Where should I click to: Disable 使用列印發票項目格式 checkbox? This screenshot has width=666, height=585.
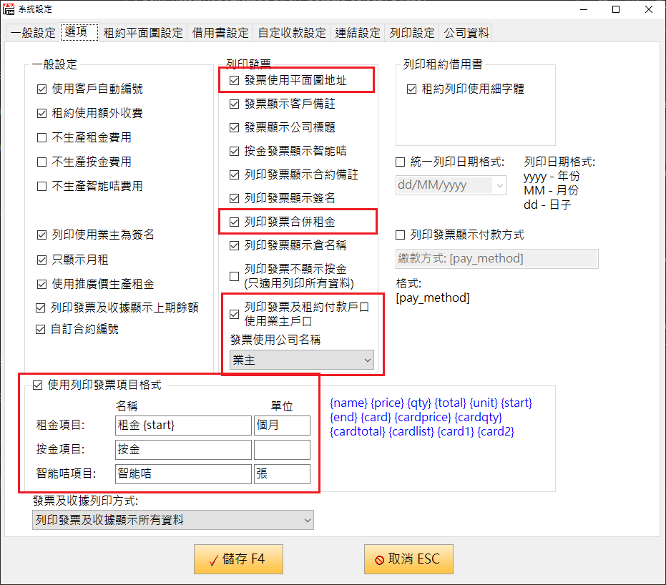(38, 385)
